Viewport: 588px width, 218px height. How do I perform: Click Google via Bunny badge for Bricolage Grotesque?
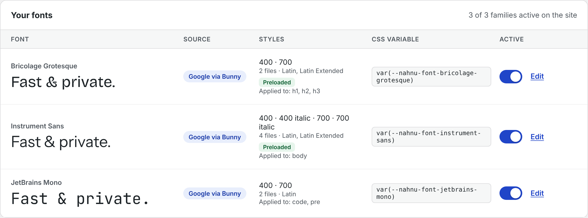coord(215,77)
